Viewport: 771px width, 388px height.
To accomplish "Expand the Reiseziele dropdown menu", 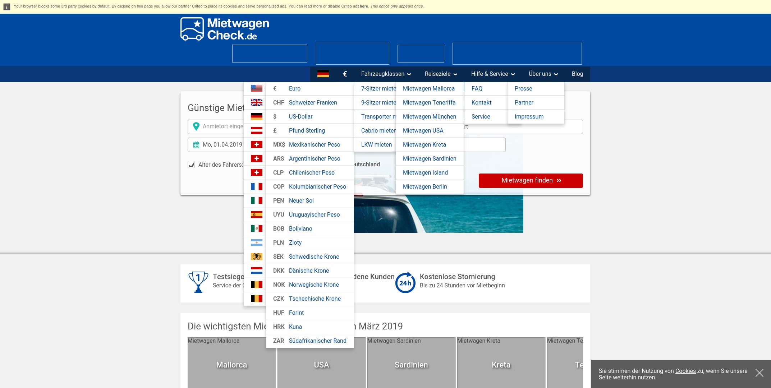I will (x=441, y=74).
